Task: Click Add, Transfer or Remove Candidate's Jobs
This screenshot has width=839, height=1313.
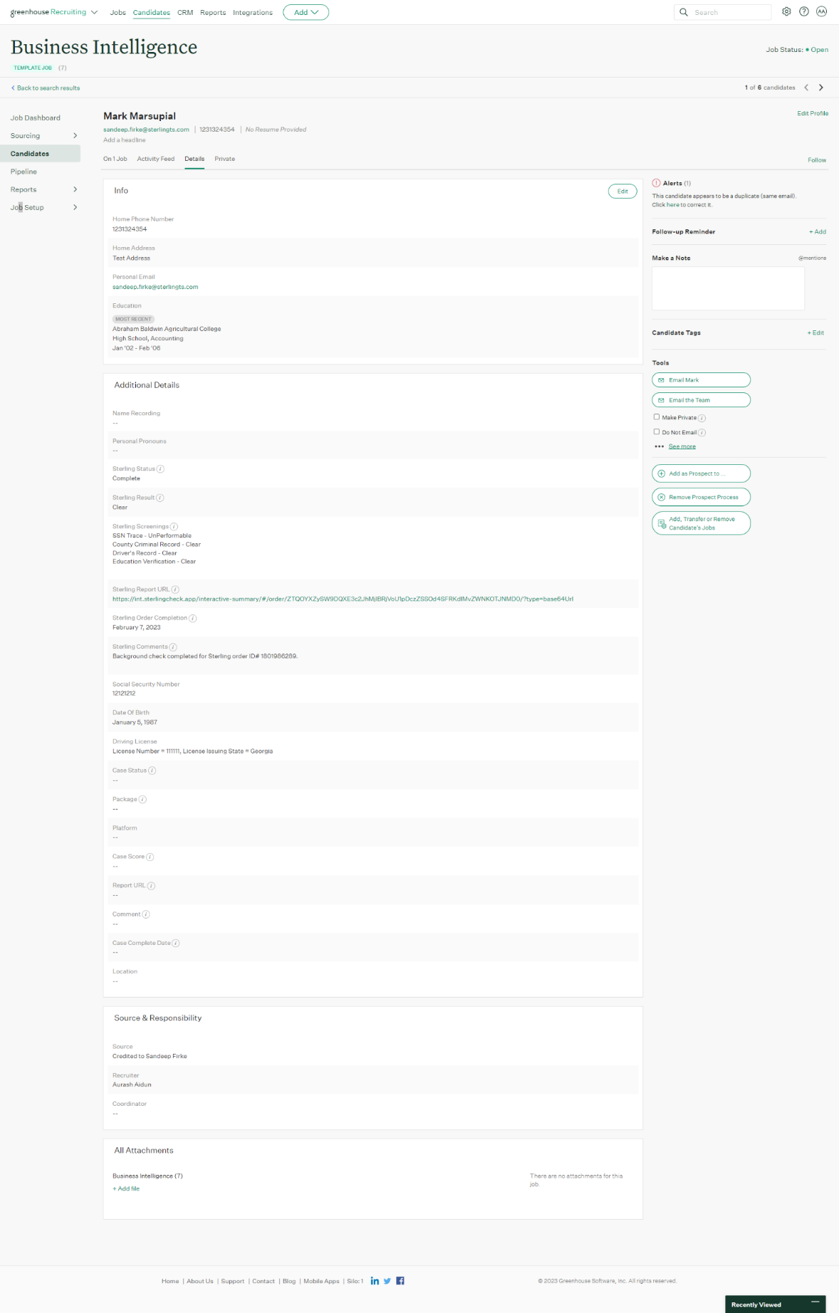Action: 701,523
